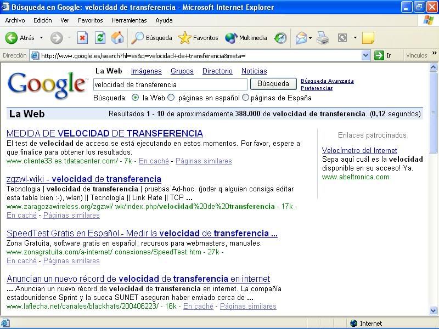The height and width of the screenshot is (329, 439).
Task: Click the Forward green arrow icon
Action: coord(57,38)
